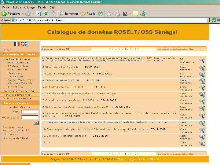Open details icon for result 9
Viewport: 220px width, 165px height.
pos(202,116)
